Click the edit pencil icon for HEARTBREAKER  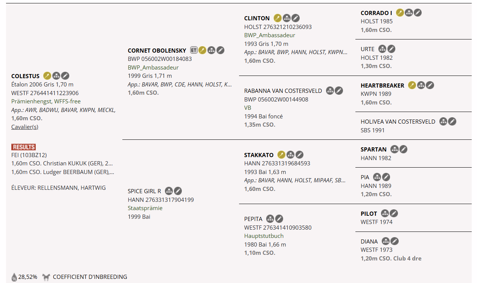pos(430,85)
